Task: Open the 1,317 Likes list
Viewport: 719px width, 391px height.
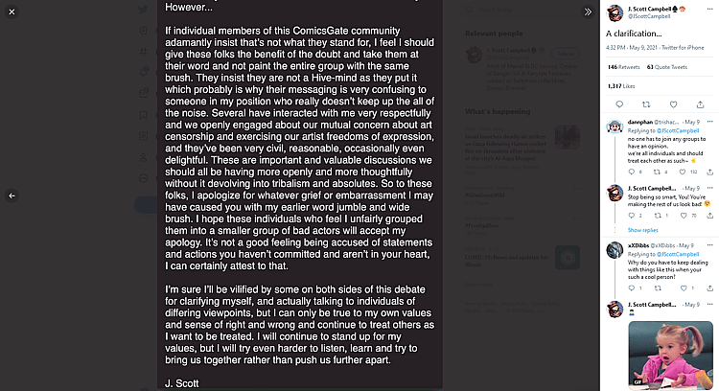Action: [x=620, y=85]
